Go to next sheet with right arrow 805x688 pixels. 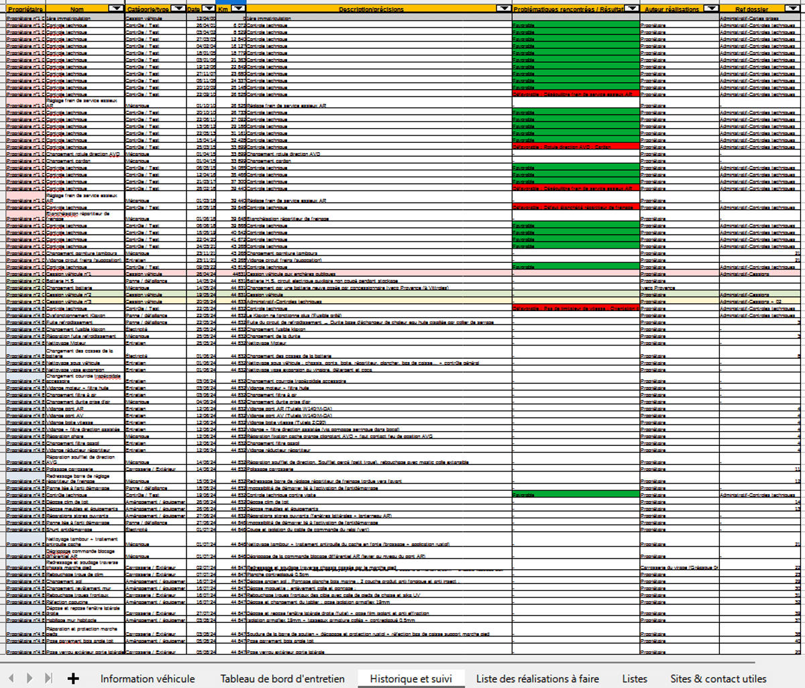coord(30,678)
